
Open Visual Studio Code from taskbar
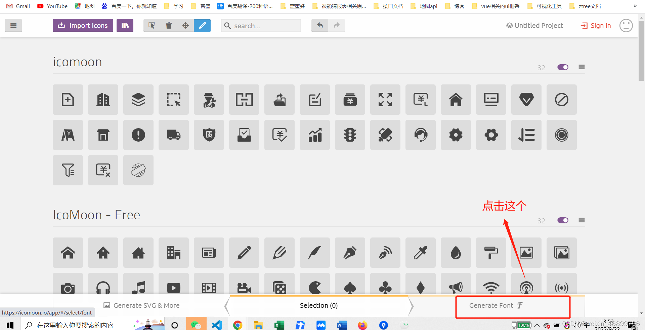[x=217, y=325]
